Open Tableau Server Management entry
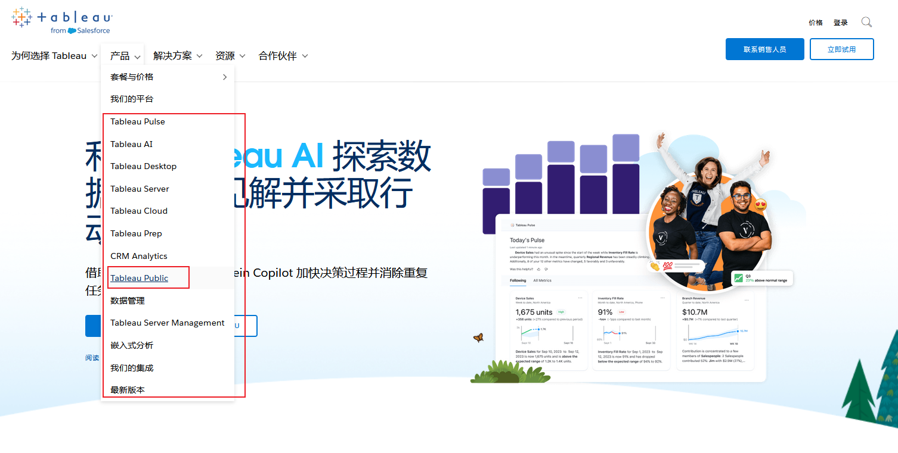 click(168, 323)
